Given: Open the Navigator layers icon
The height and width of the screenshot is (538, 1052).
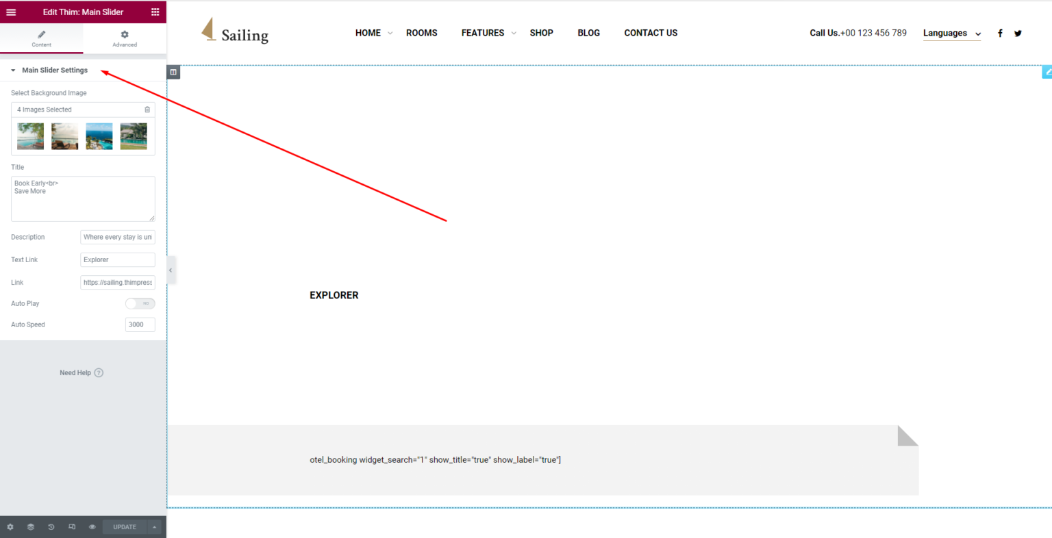Looking at the screenshot, I should click(x=30, y=526).
